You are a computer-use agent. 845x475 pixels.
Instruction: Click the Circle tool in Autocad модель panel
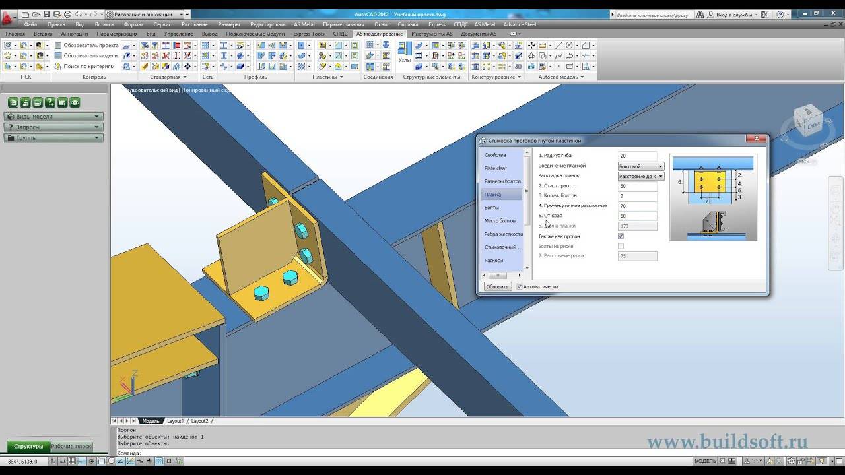point(569,46)
